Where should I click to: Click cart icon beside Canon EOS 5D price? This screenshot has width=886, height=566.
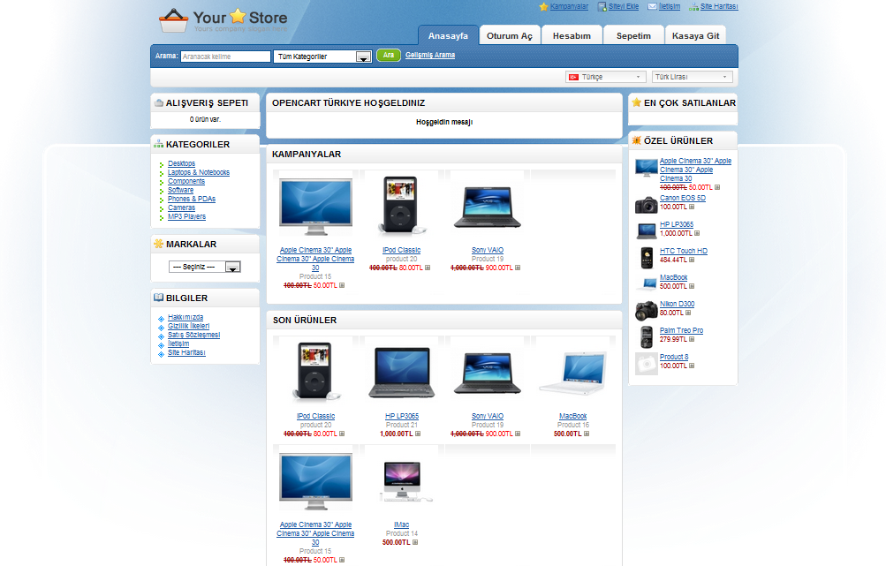[x=692, y=207]
